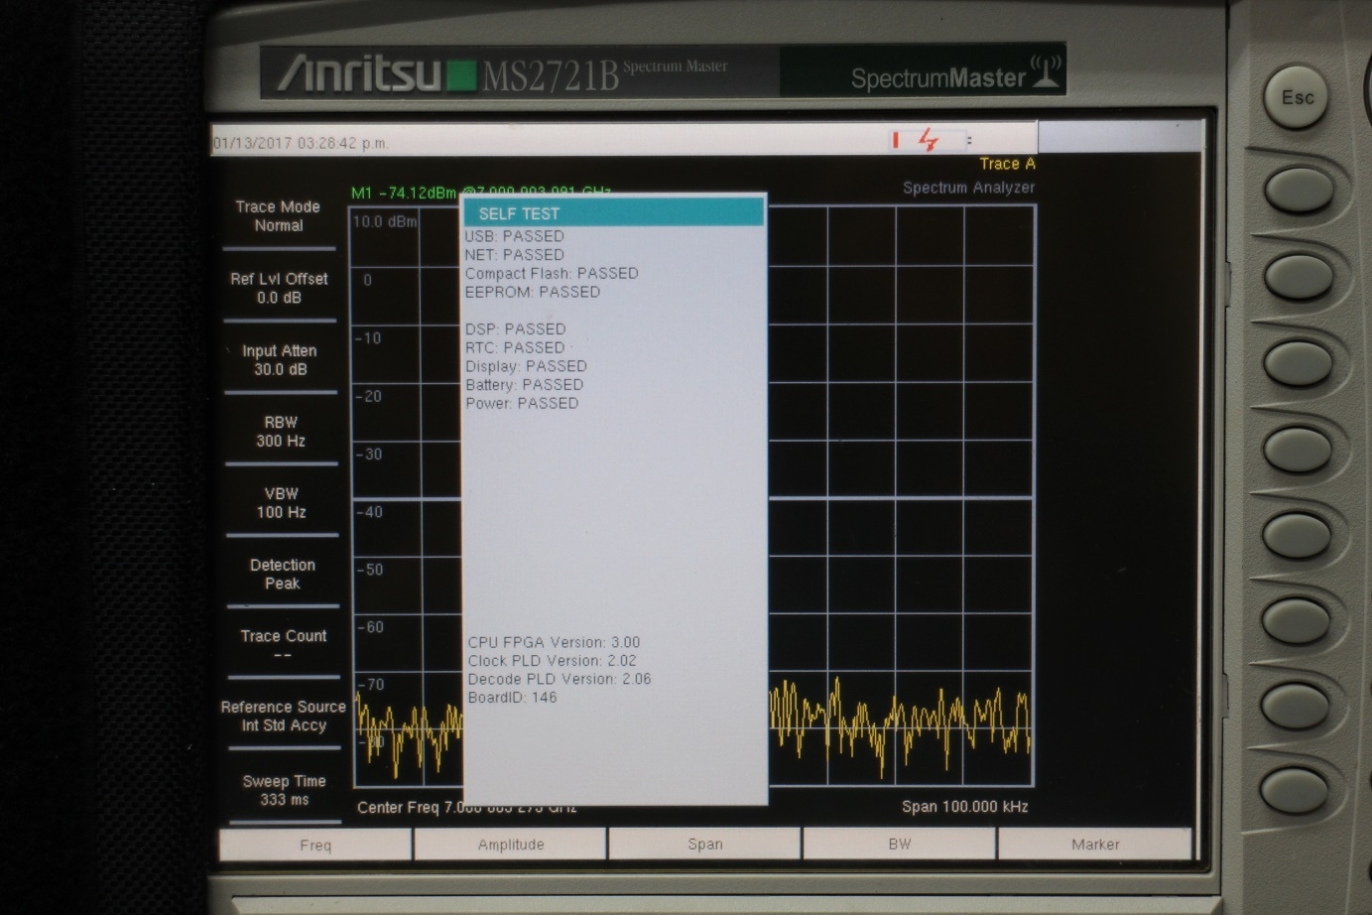Click the date and time display
Viewport: 1372px width, 915px height.
pos(300,143)
